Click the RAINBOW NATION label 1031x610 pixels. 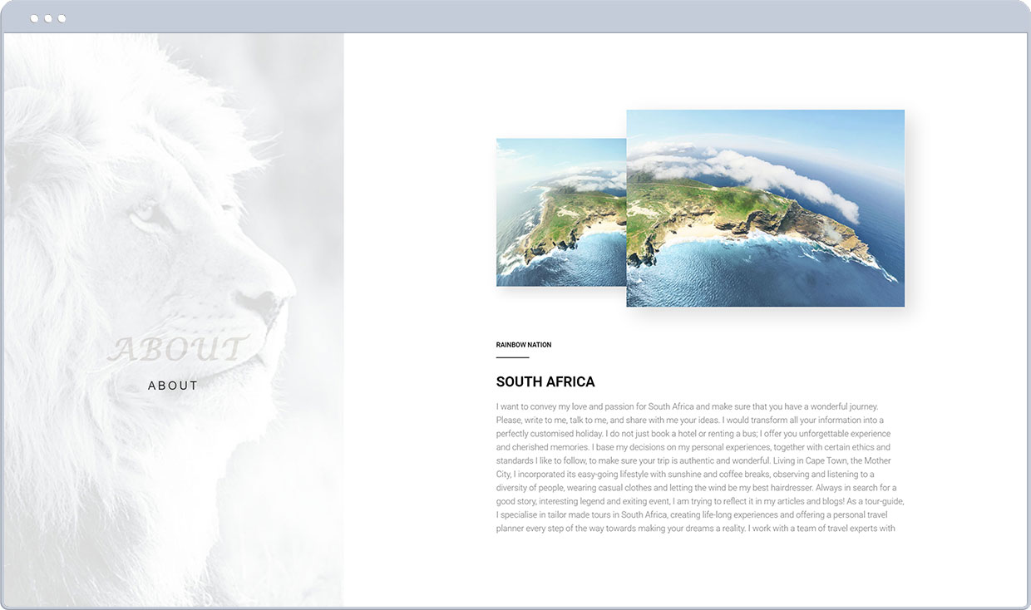524,345
